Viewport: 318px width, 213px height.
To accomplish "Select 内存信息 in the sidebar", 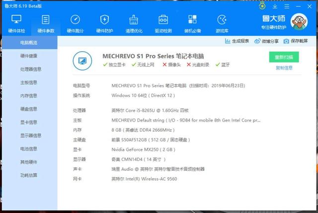I will click(29, 96).
